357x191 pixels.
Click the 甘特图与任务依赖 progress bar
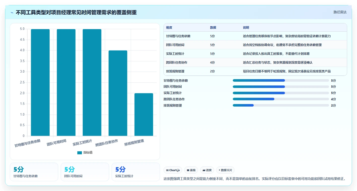click(x=281, y=80)
